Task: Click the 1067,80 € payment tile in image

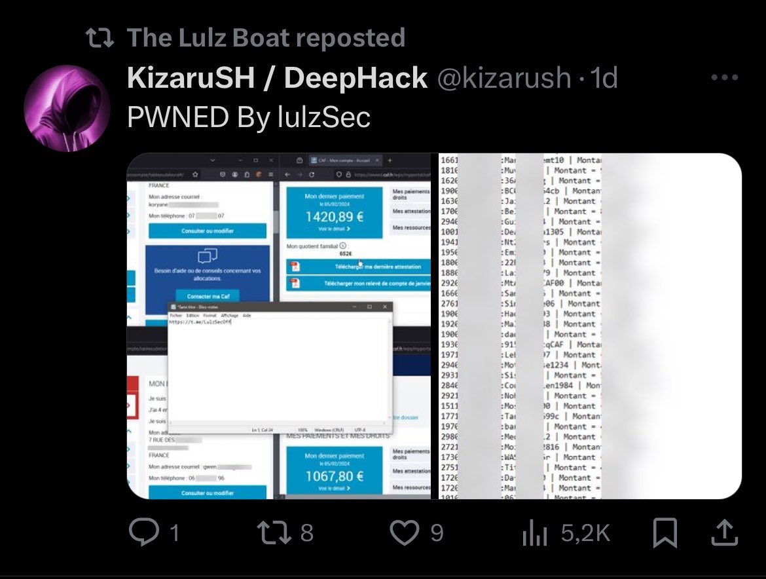Action: [335, 472]
